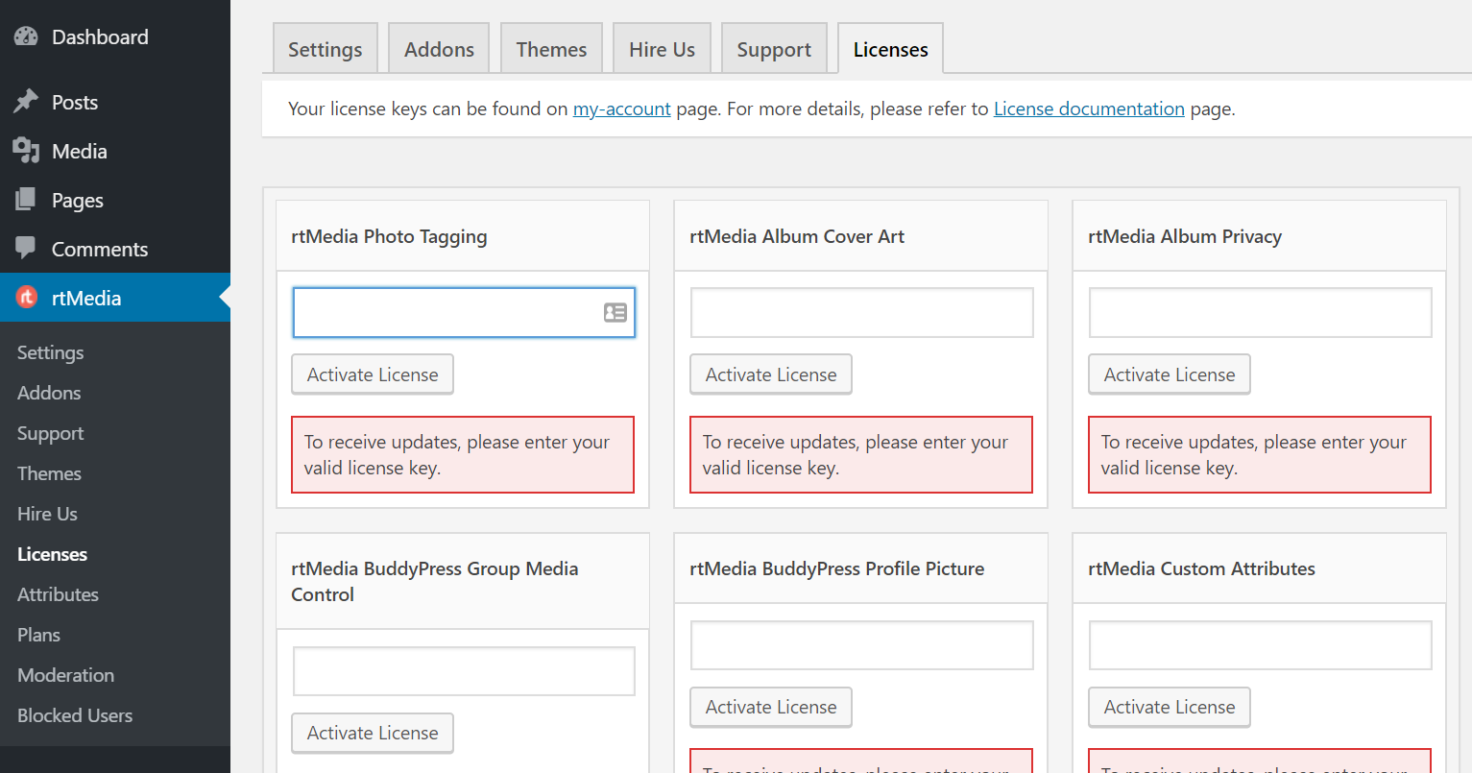The image size is (1472, 773).
Task: Open the my-account link
Action: point(621,109)
